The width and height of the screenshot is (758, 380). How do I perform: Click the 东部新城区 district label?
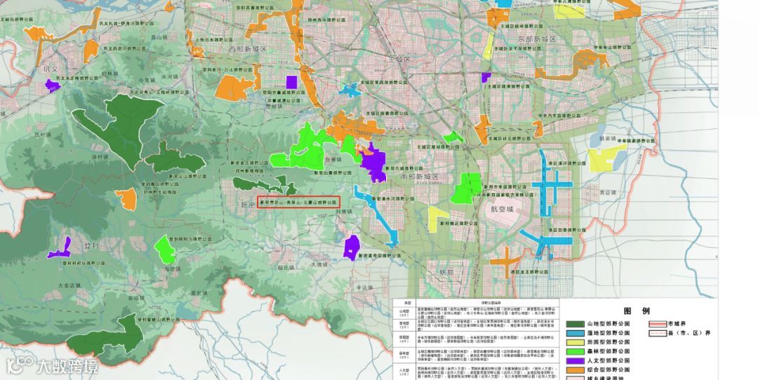[537, 39]
